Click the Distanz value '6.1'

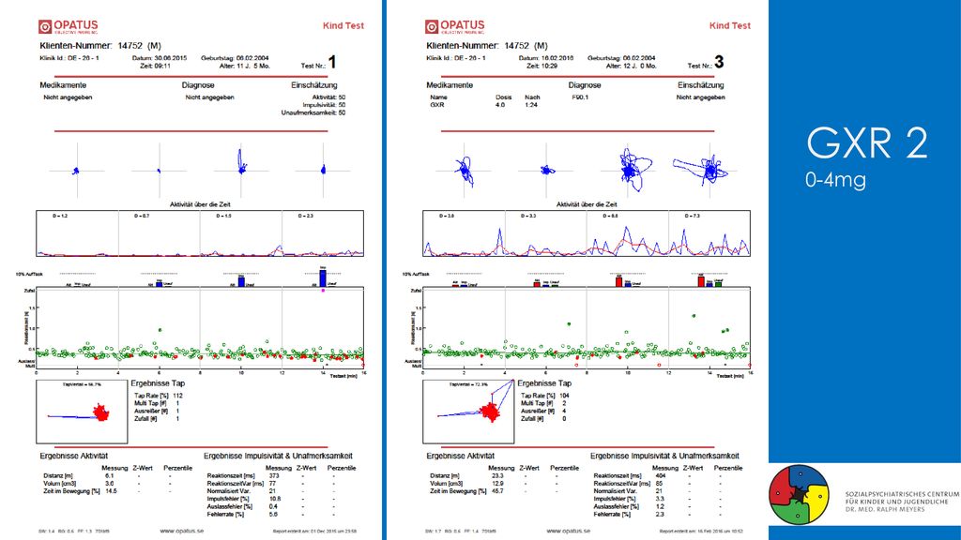[109, 475]
